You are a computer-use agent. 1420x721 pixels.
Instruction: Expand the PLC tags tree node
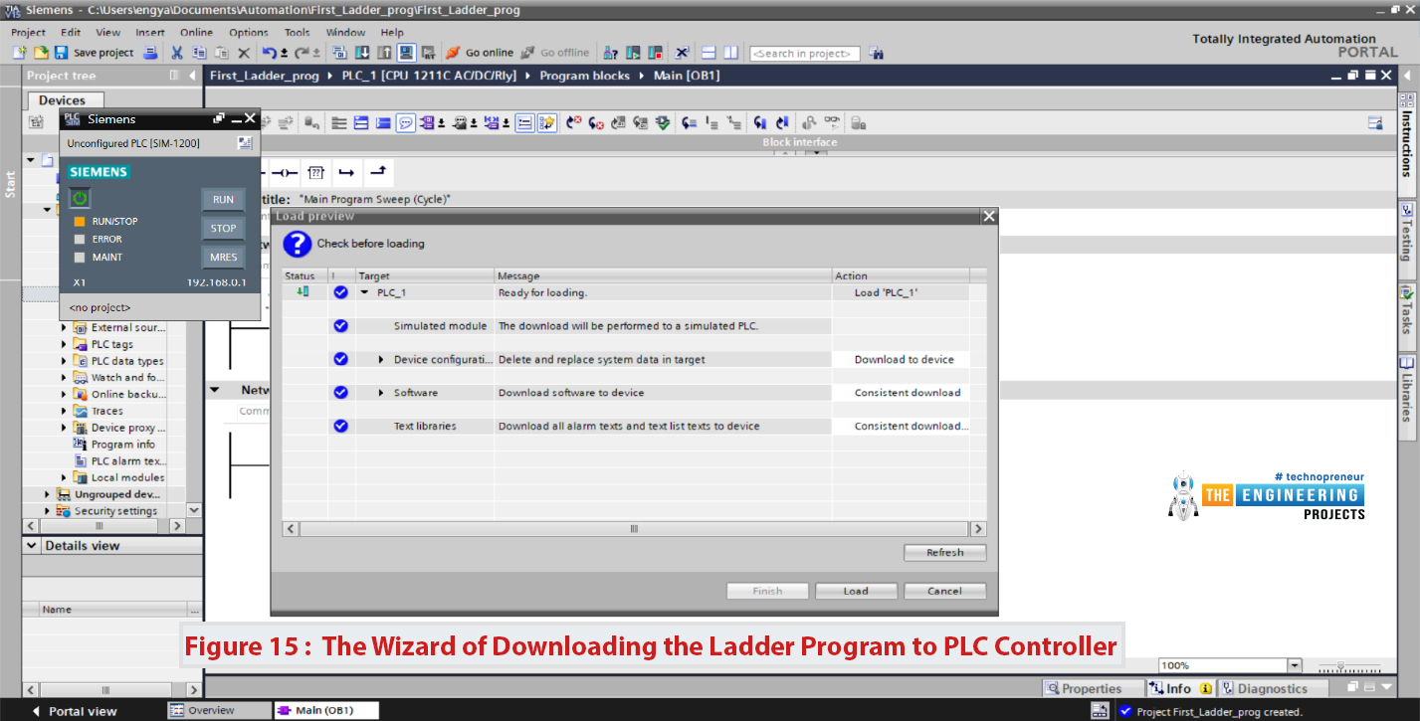tap(65, 344)
